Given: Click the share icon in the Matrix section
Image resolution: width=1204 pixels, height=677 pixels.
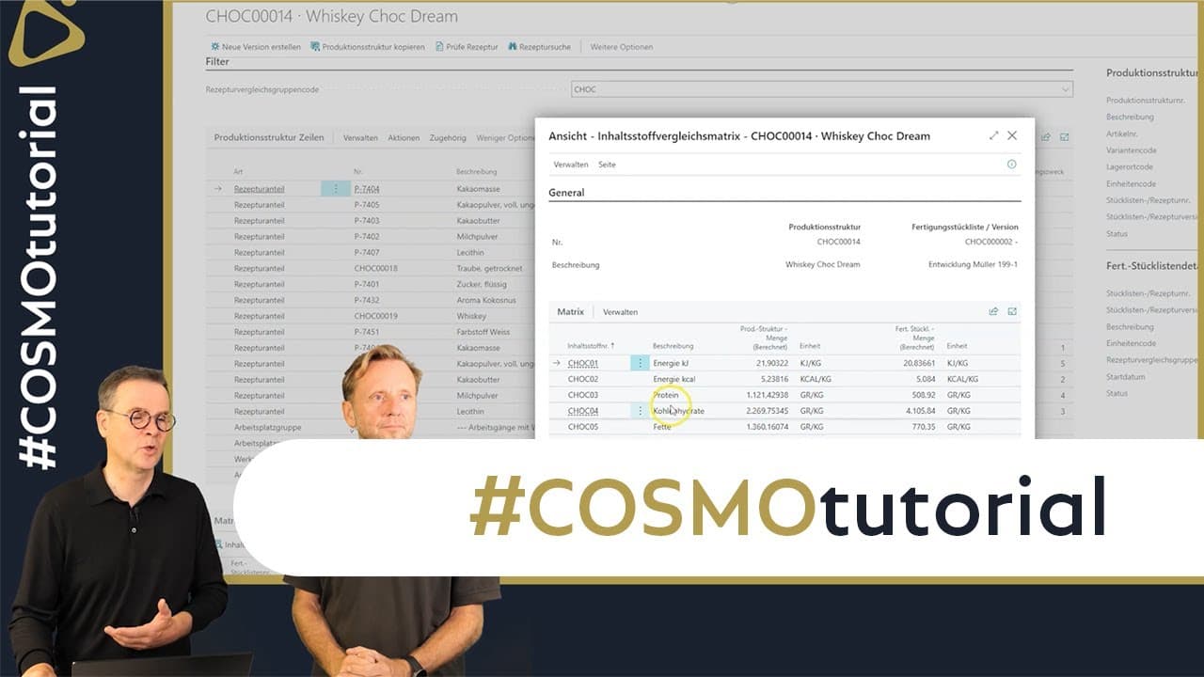Looking at the screenshot, I should point(993,311).
